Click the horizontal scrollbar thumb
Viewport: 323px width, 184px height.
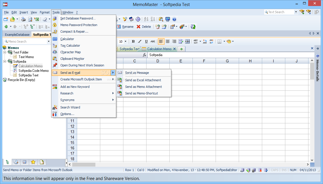(x=84, y=164)
